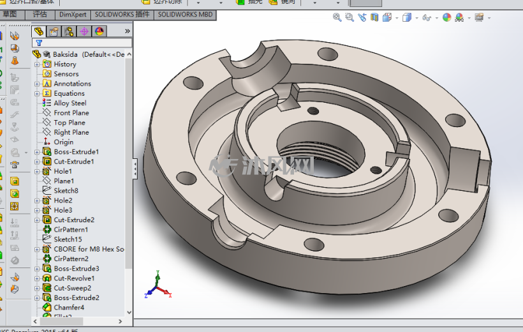The image size is (523, 332).
Task: Open the Display Style dropdown arrow
Action: pyautogui.click(x=416, y=18)
